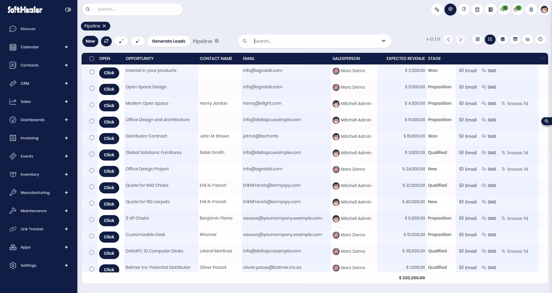Switch to Calendar view
Image resolution: width=552 pixels, height=293 pixels.
pos(503,39)
